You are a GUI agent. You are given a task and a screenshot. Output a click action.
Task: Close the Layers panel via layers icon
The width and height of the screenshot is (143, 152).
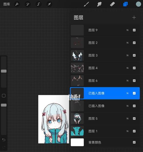[125, 4]
